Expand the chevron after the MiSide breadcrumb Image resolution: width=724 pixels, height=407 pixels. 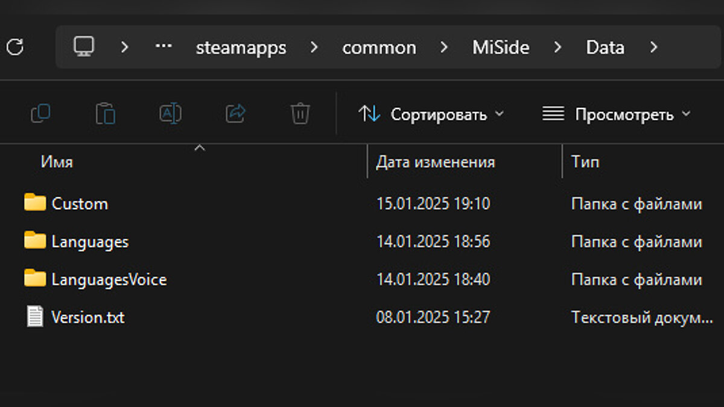coord(557,47)
